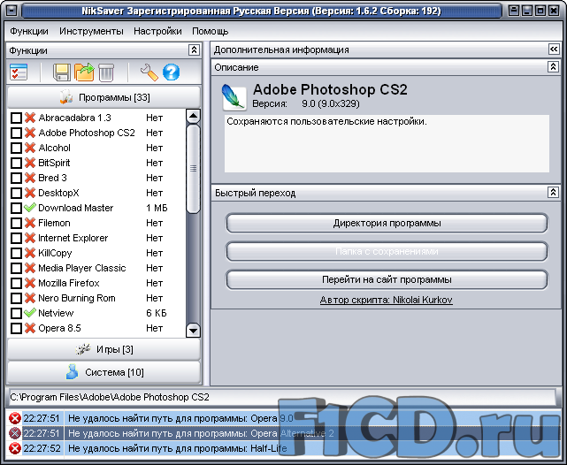The image size is (567, 465).
Task: Click error icon of Opera Alternative 2 log entry
Action: tap(15, 433)
